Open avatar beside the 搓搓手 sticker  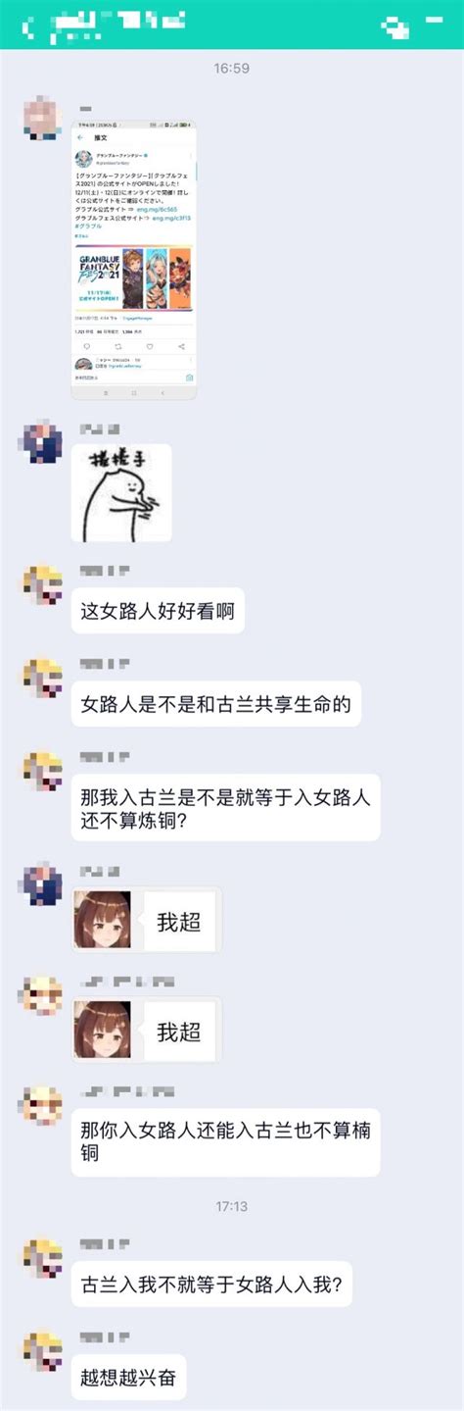point(42,441)
